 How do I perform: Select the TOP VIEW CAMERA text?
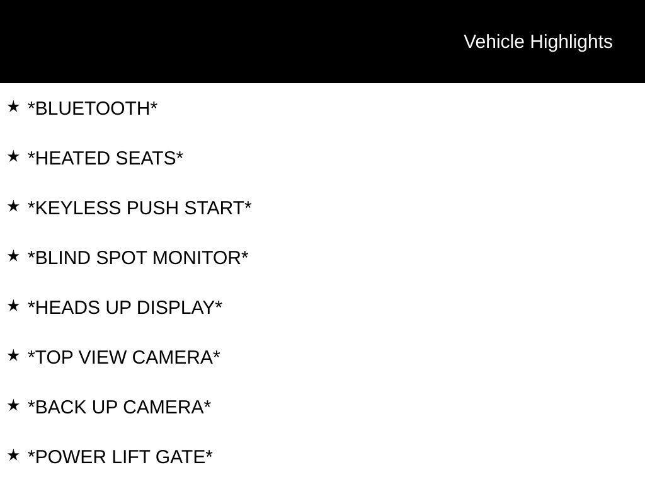(123, 357)
